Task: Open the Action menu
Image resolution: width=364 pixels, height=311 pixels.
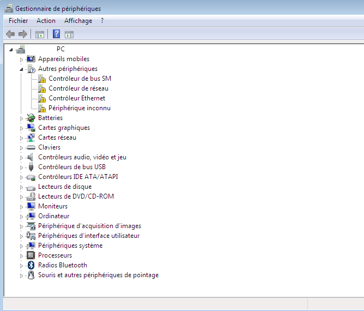Action: tap(46, 21)
